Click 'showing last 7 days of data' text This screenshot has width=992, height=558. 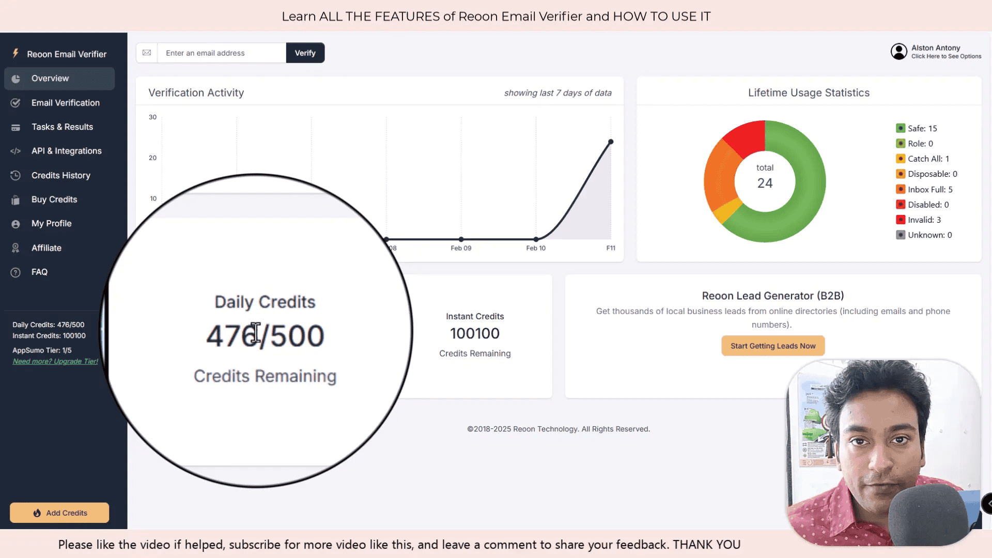click(558, 93)
